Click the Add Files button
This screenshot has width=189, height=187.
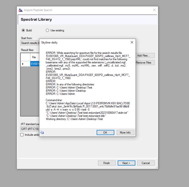pos(145,56)
